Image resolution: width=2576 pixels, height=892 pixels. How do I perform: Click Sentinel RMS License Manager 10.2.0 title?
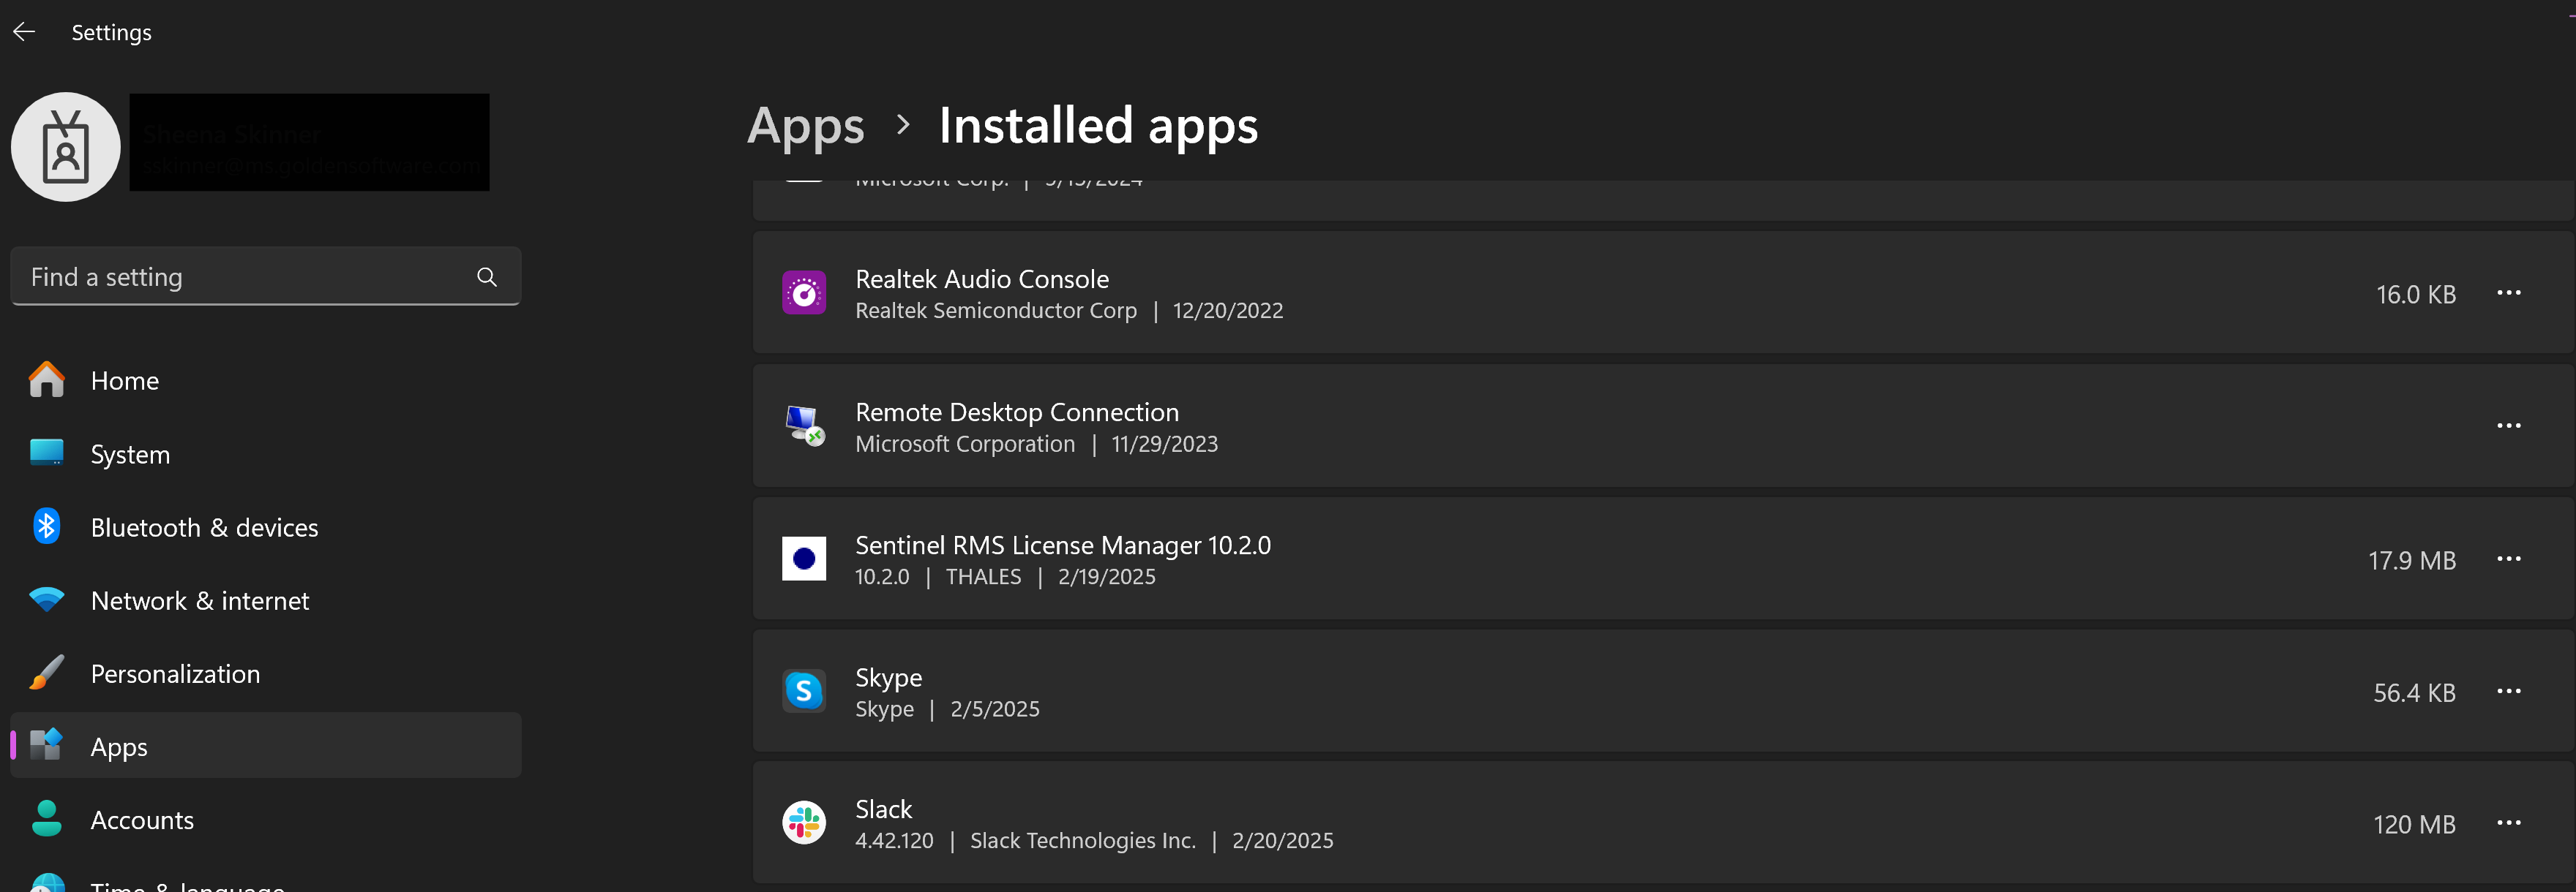(1063, 545)
